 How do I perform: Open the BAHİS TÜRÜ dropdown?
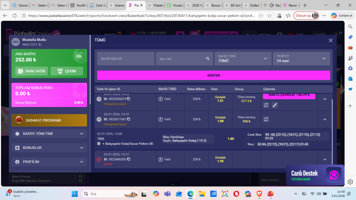click(x=243, y=59)
